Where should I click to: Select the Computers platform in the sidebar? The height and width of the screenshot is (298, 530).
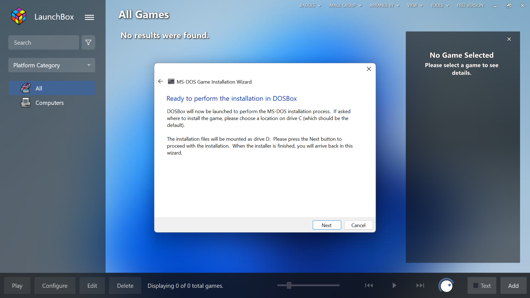click(x=49, y=102)
